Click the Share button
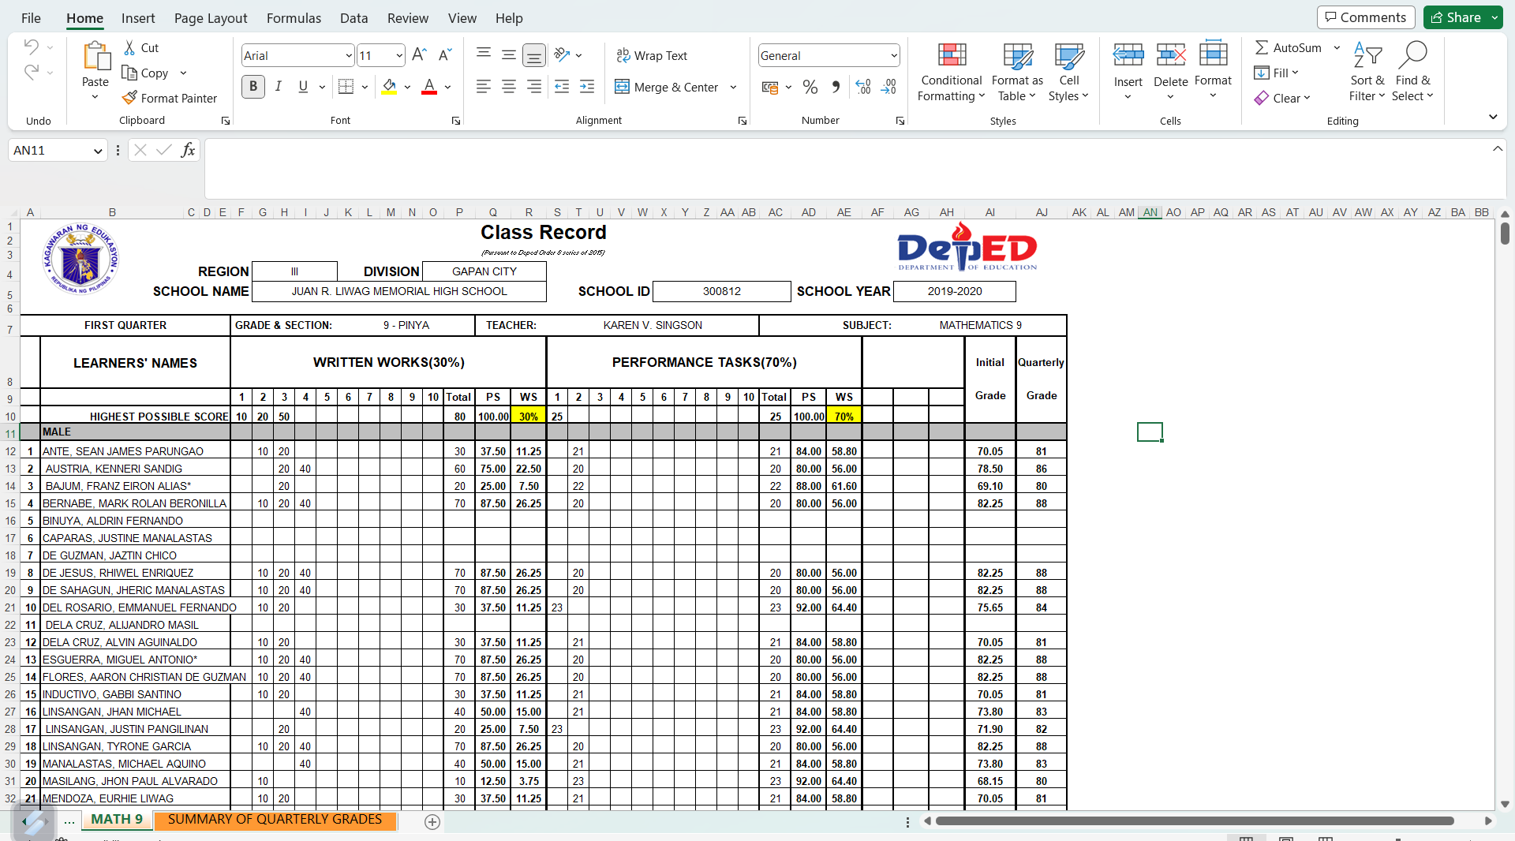 coord(1457,17)
